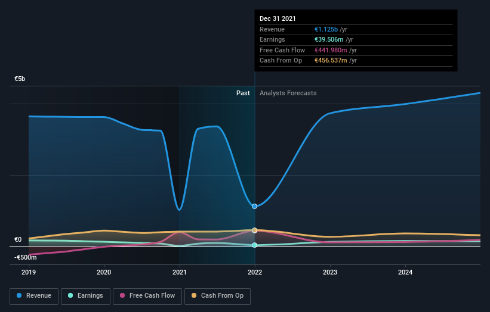
Task: Click the 2019 axis label
Action: [x=29, y=273]
